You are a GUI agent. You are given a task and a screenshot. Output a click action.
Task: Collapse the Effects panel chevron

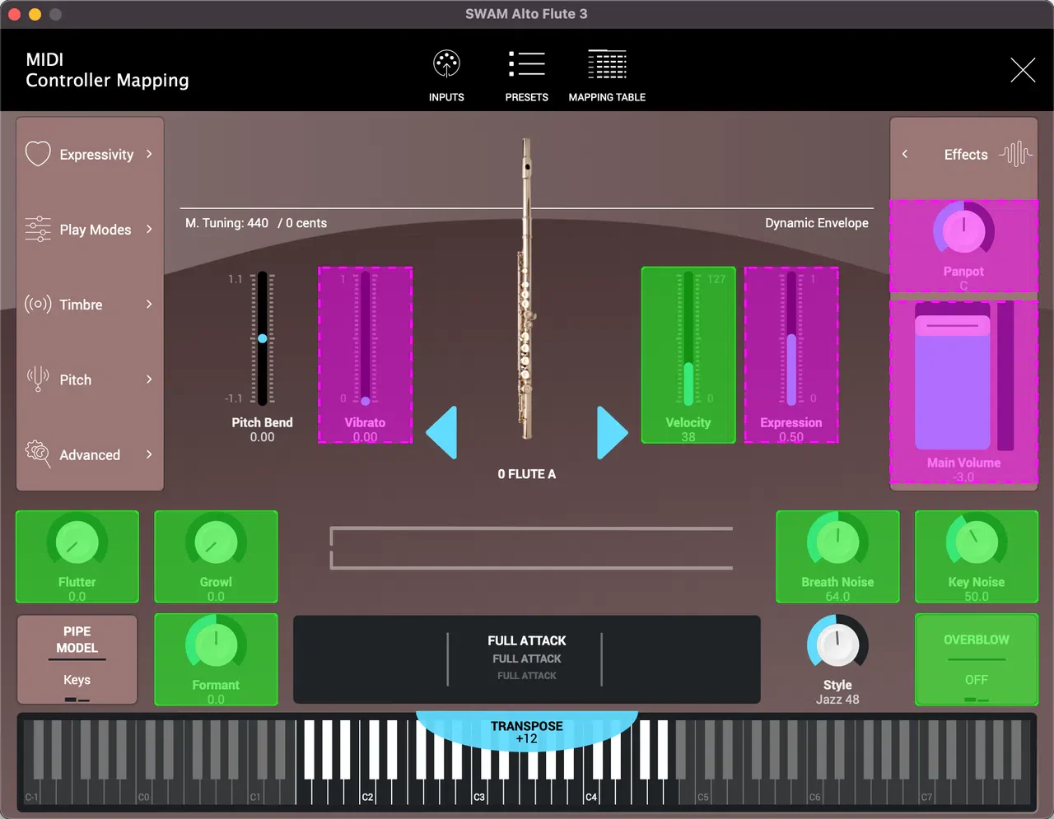tap(905, 154)
